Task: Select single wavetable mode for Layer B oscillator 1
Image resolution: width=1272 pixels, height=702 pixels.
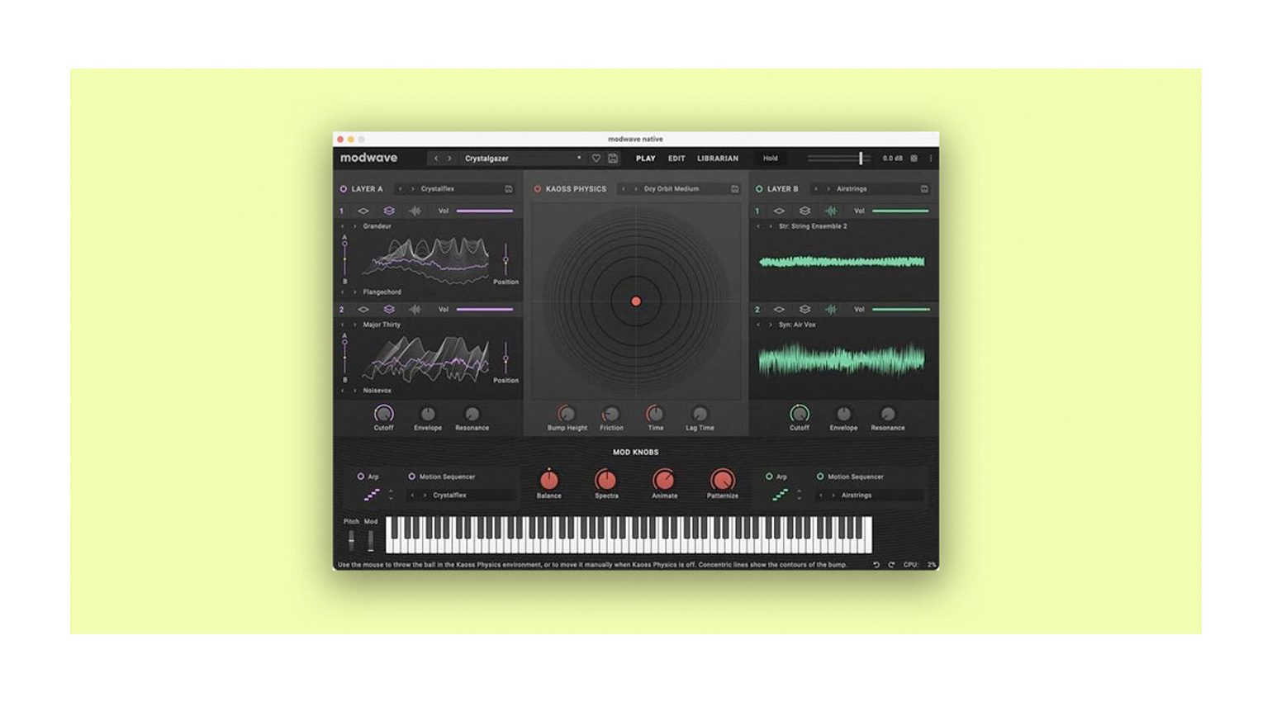Action: pos(779,211)
